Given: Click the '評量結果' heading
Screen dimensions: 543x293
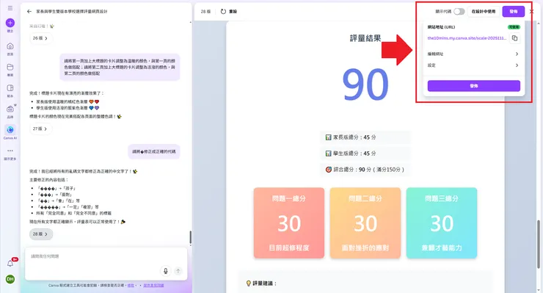Looking at the screenshot, I should click(x=365, y=38).
